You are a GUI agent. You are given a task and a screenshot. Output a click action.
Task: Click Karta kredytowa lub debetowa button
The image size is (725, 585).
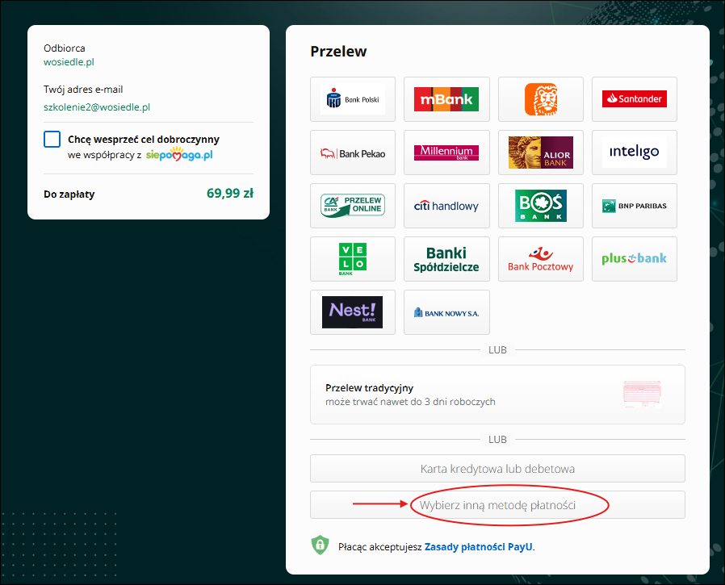(x=497, y=468)
